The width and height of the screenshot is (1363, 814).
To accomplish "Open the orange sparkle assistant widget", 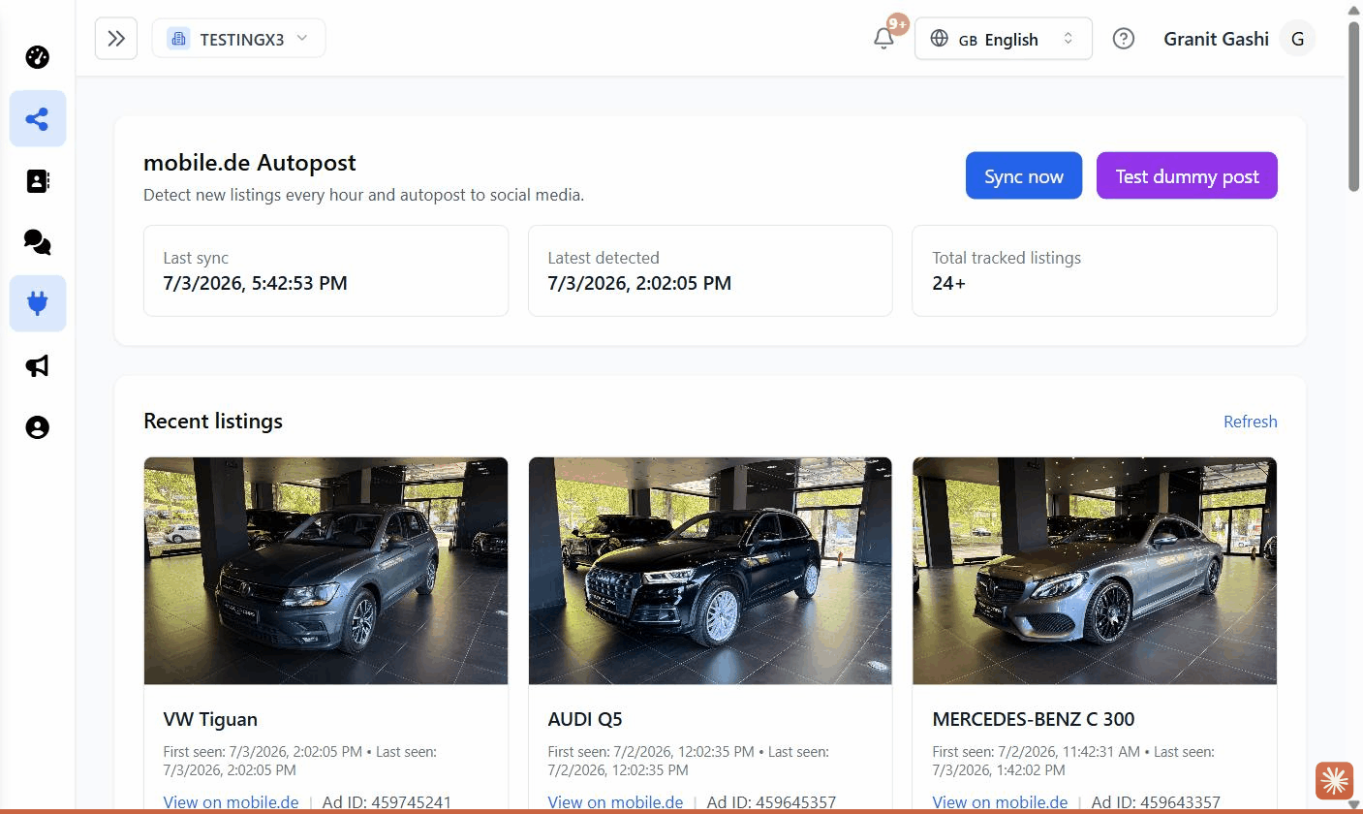I will click(1334, 780).
